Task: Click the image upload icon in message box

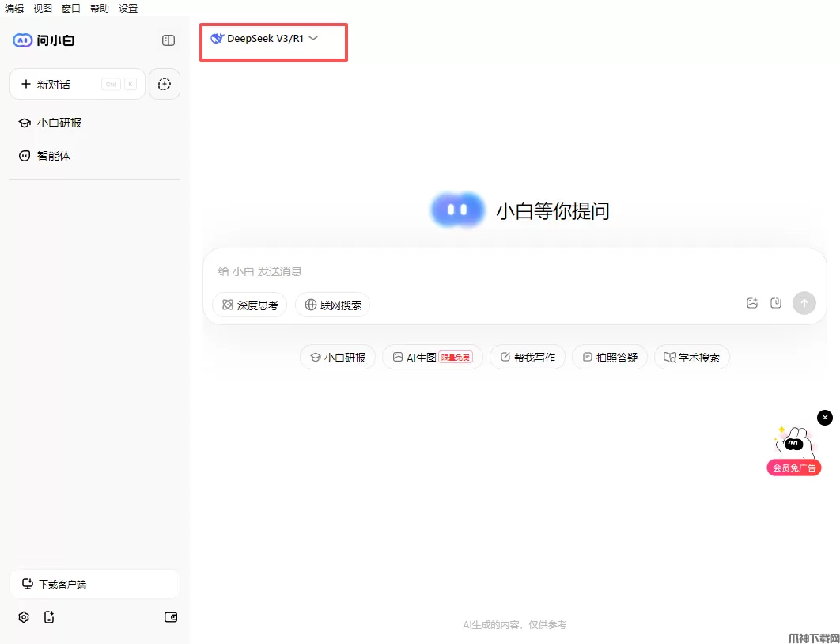Action: (x=752, y=303)
